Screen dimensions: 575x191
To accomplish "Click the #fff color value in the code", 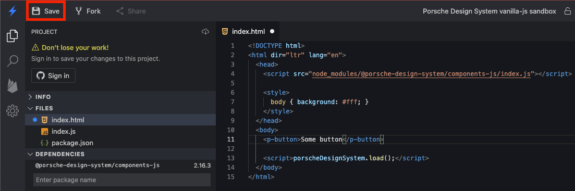I will coord(350,101).
